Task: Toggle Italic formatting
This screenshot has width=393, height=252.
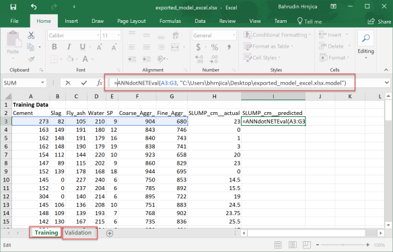Action: tap(69, 47)
